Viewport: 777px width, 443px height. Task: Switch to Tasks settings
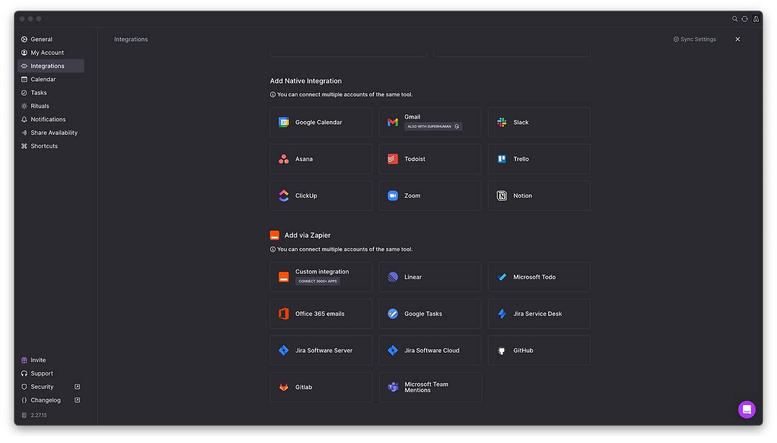tap(51, 93)
